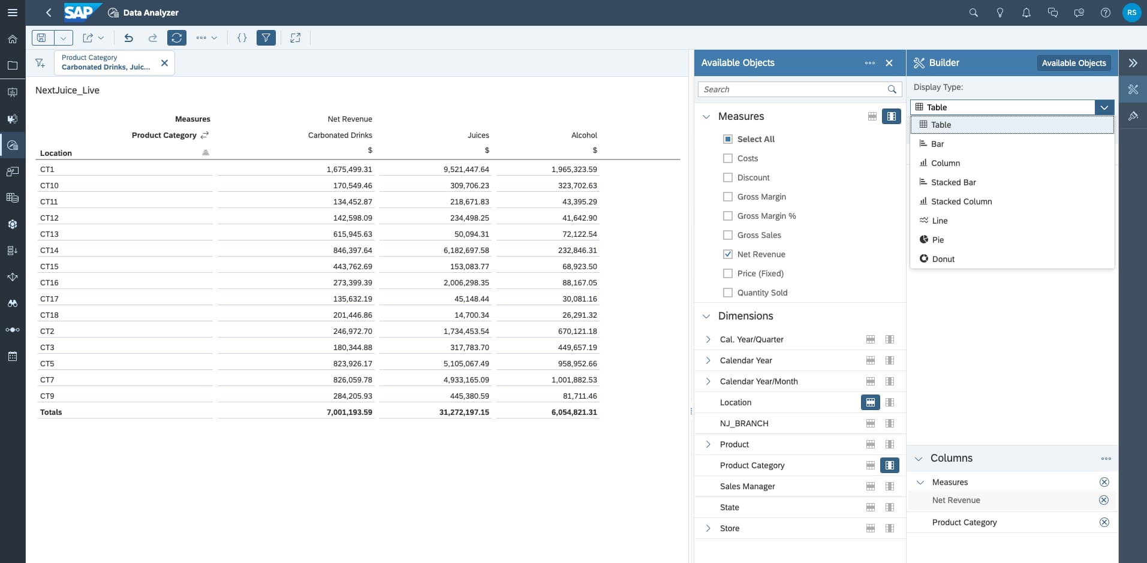Open the formula editor {} icon
The image size is (1147, 563).
(x=242, y=38)
